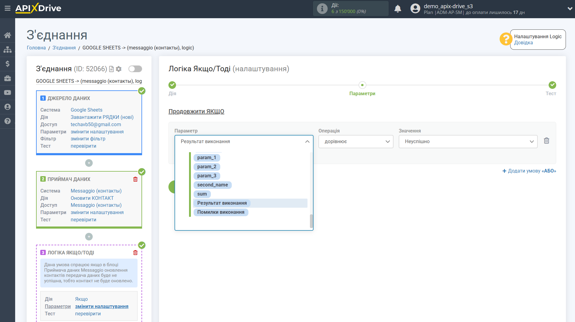Open the Довідка help link
Viewport: 575px width, 322px height.
click(523, 43)
